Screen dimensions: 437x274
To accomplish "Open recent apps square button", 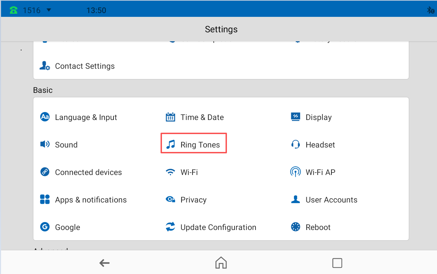I will (337, 263).
